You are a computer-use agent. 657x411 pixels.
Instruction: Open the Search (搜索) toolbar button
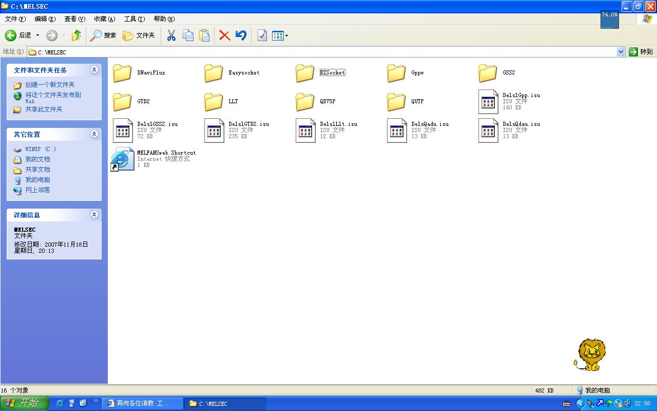[103, 35]
